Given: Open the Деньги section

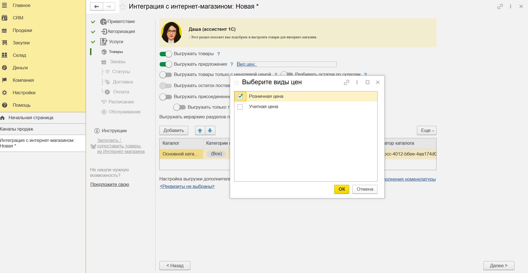Looking at the screenshot, I should 20,68.
